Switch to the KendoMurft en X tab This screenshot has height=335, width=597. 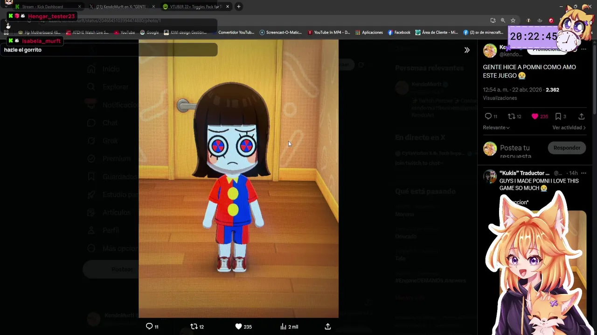[x=121, y=7]
